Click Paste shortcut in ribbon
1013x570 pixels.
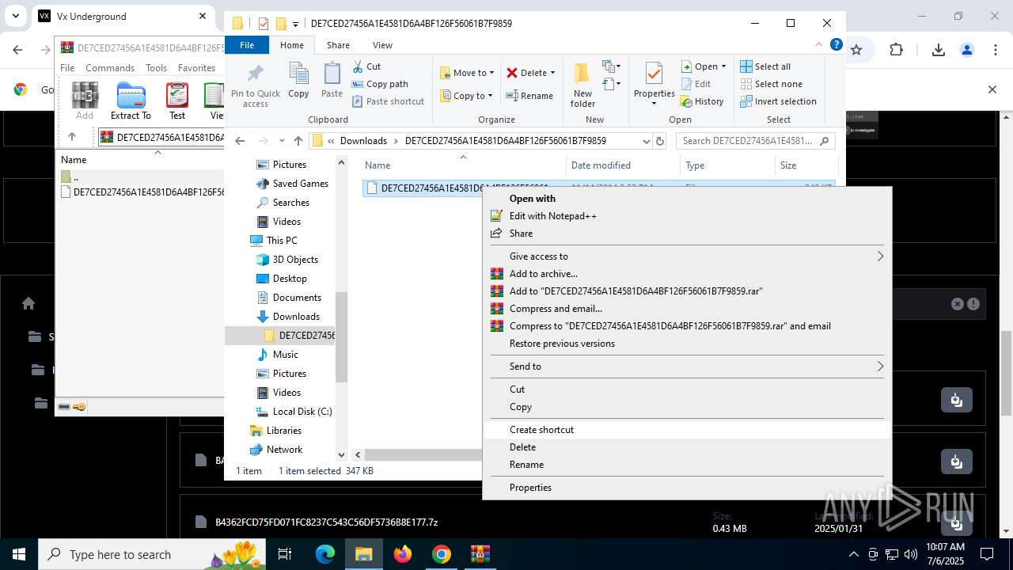coord(388,101)
